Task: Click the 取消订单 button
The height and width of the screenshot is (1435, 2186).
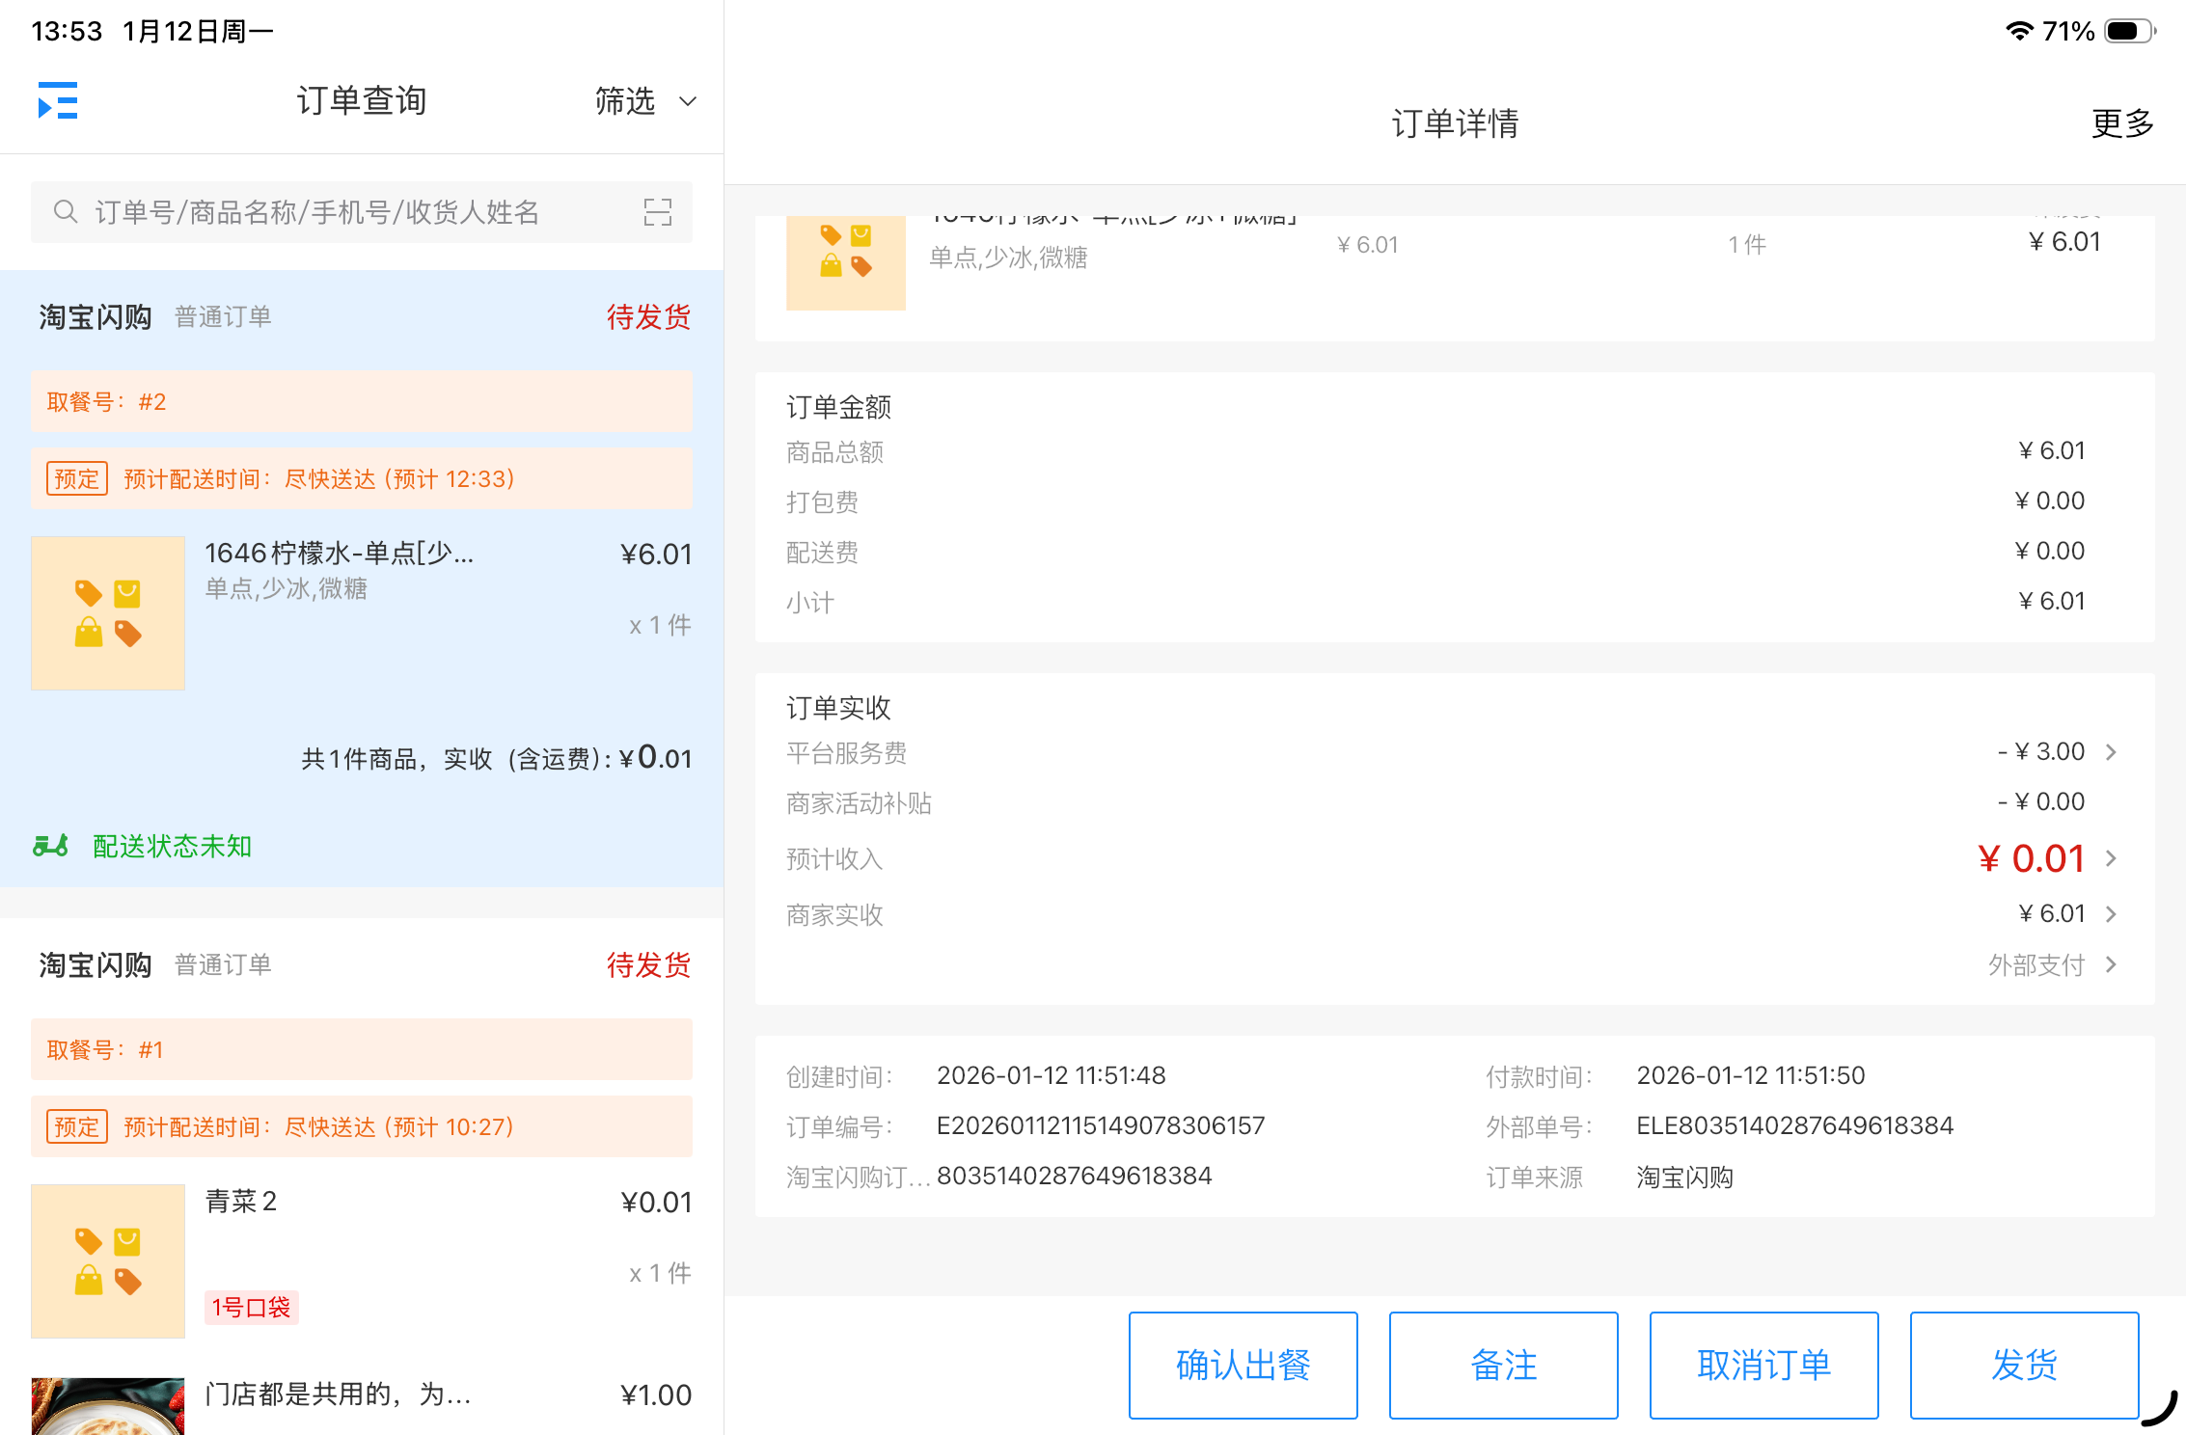Action: pyautogui.click(x=1763, y=1365)
